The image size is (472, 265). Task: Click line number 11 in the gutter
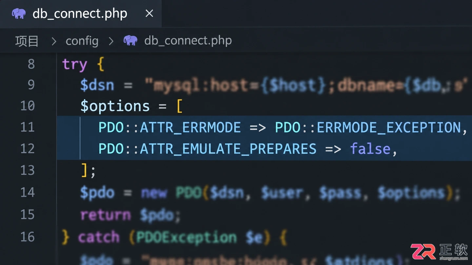(x=28, y=127)
